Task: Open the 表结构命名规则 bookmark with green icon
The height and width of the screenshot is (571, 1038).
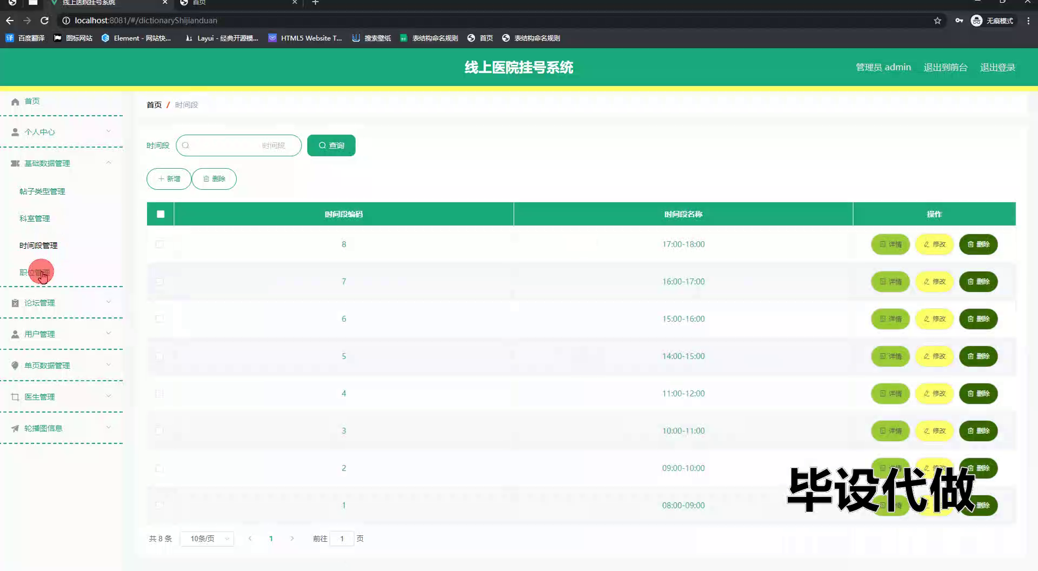Action: tap(429, 38)
